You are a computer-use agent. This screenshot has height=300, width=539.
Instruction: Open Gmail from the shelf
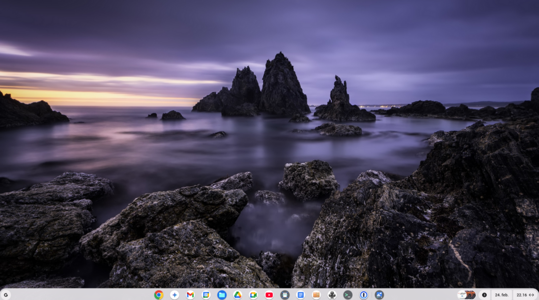[190, 295]
